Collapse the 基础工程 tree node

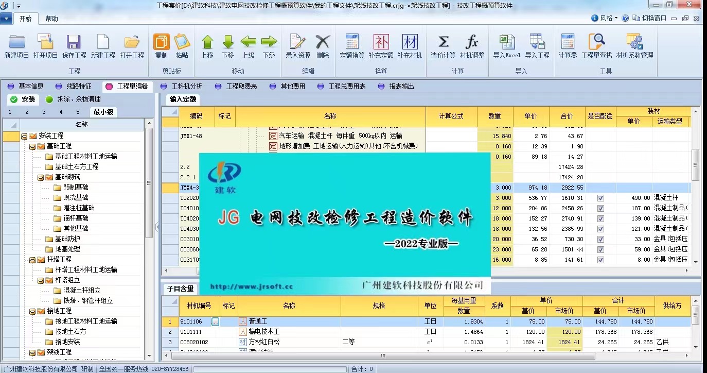click(32, 146)
